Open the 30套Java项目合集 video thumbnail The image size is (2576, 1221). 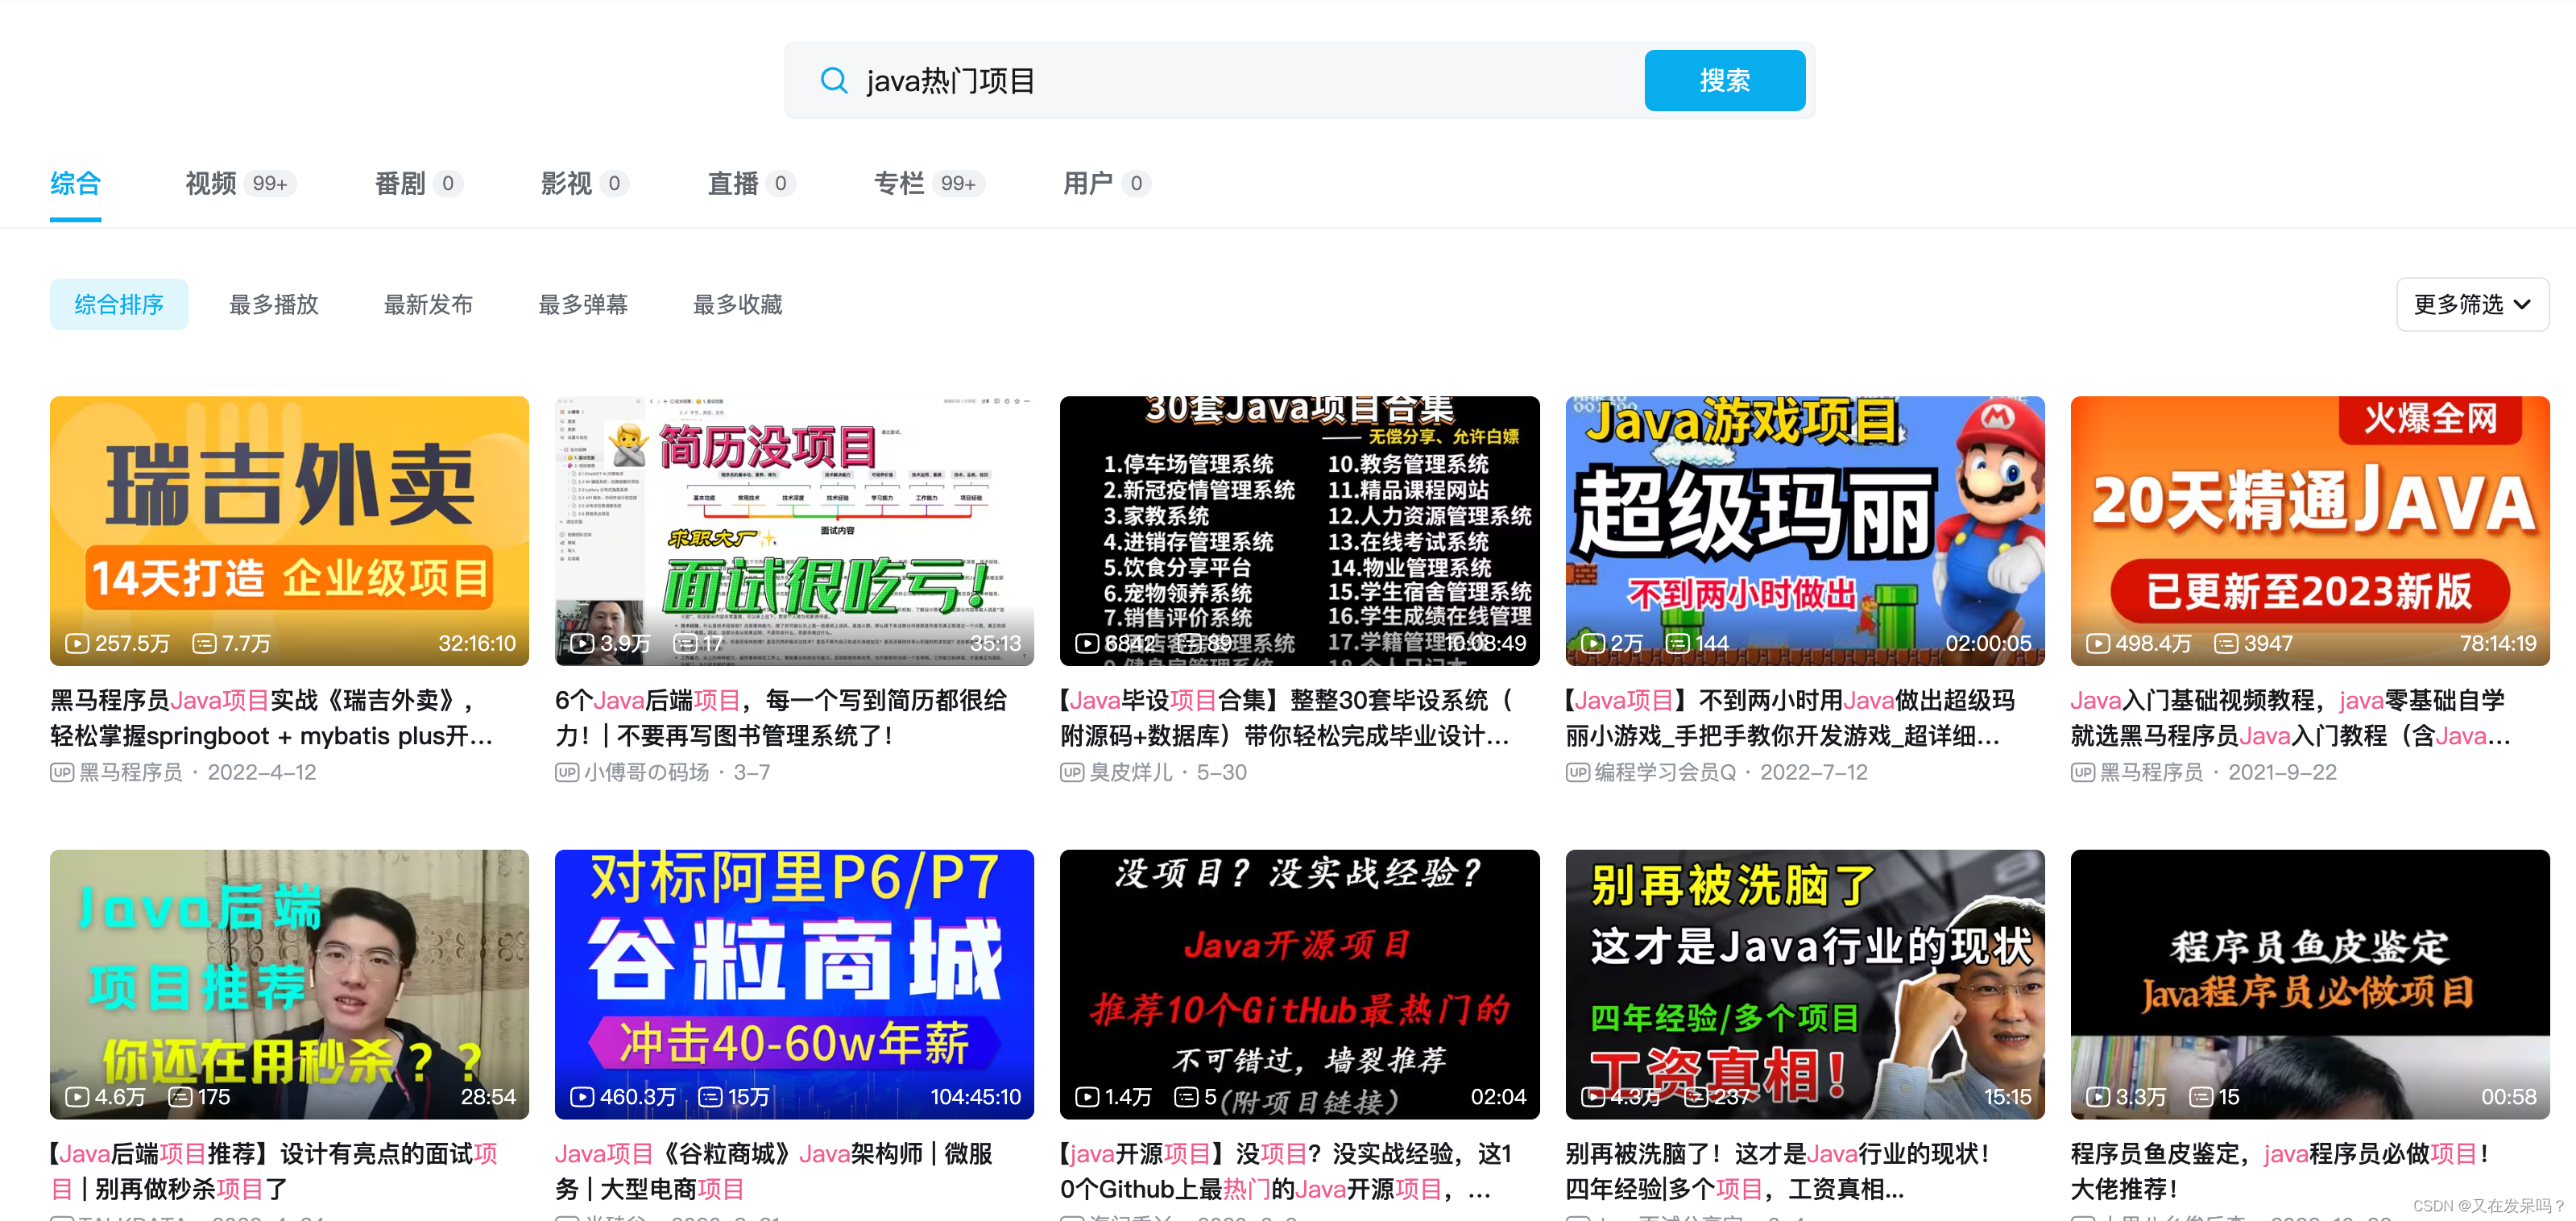pyautogui.click(x=1299, y=530)
